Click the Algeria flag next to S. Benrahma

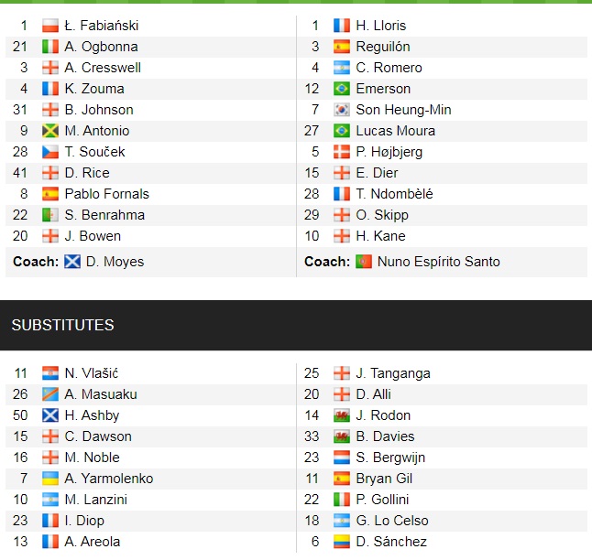(x=50, y=215)
